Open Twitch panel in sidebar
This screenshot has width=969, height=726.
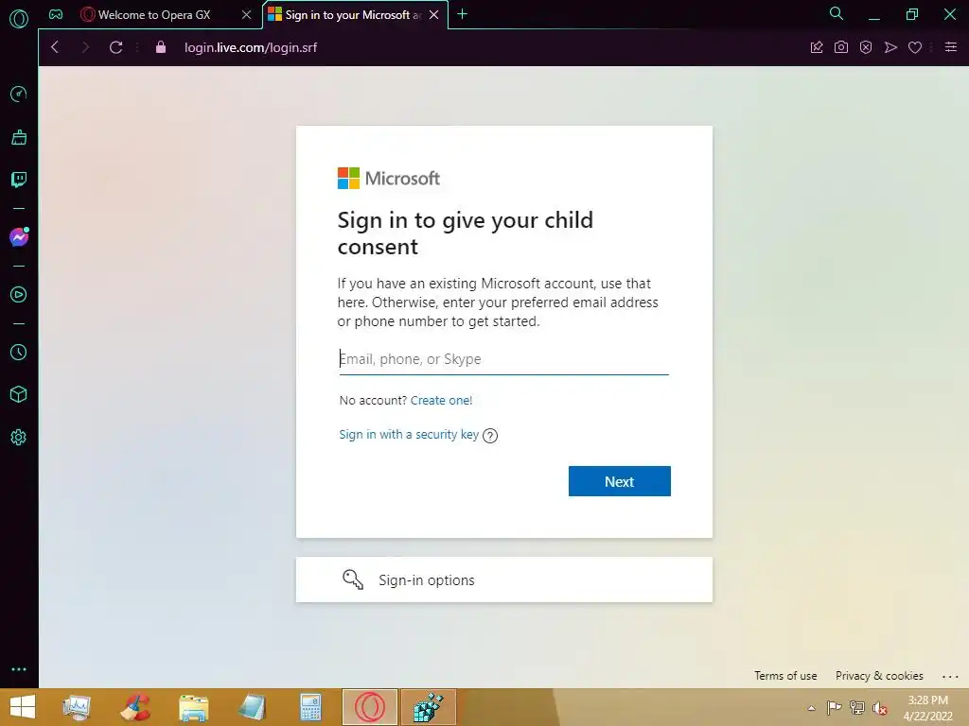pyautogui.click(x=19, y=180)
